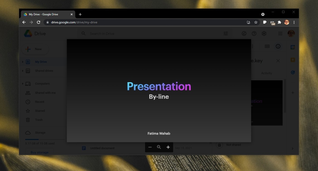Open a new browser tab

tap(80, 14)
